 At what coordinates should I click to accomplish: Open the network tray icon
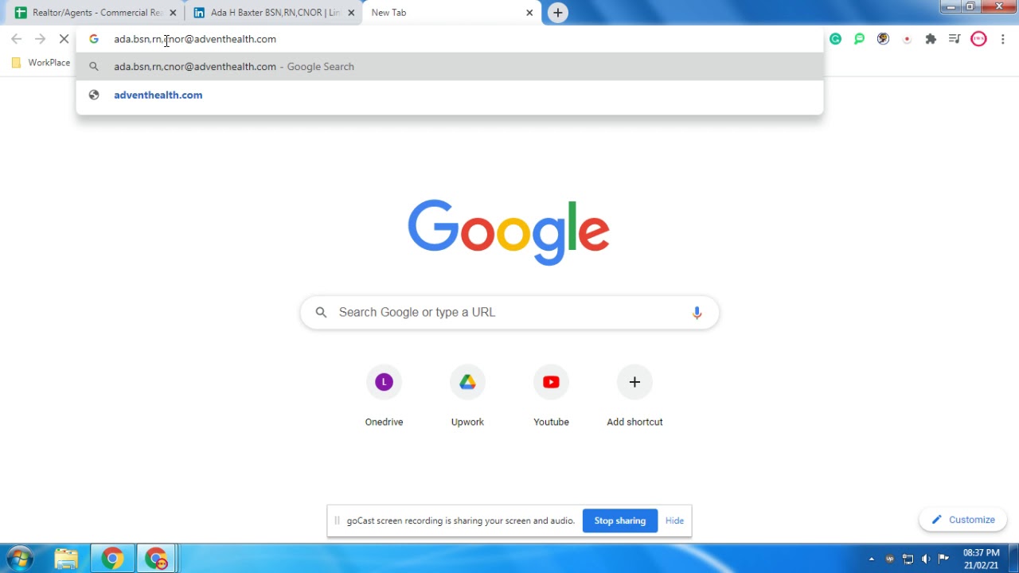pos(908,559)
